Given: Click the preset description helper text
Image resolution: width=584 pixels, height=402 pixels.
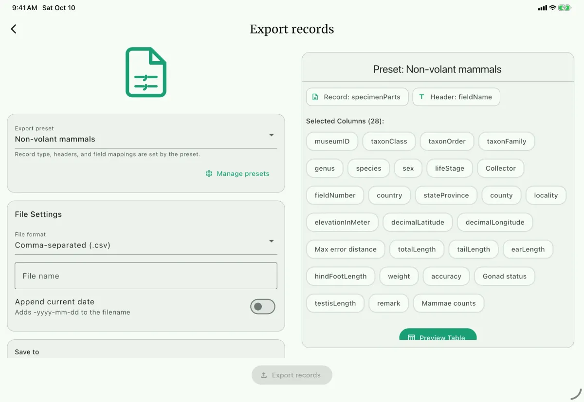Looking at the screenshot, I should point(108,154).
